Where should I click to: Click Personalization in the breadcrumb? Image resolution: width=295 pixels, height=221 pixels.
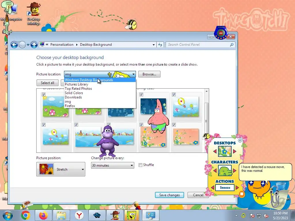coord(62,45)
